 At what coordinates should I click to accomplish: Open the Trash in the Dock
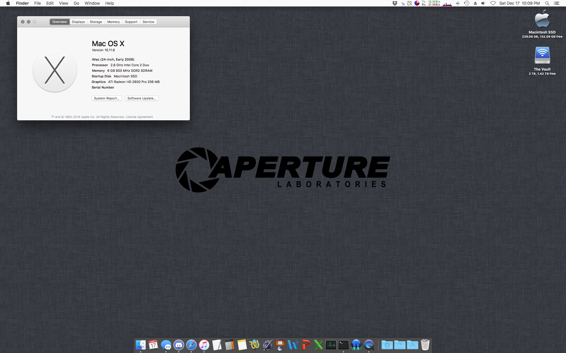tap(425, 345)
